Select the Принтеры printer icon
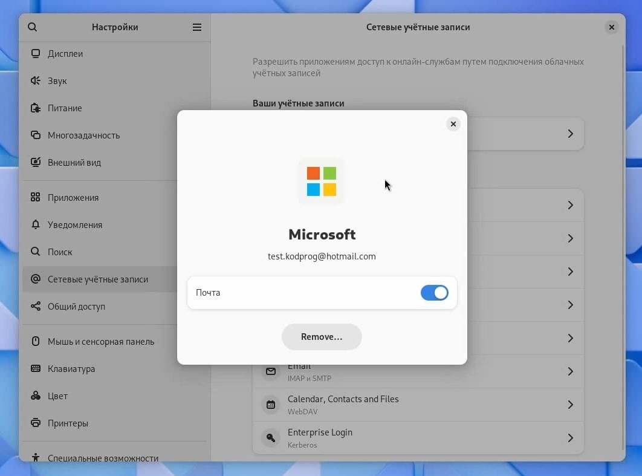This screenshot has height=476, width=642. coord(36,423)
